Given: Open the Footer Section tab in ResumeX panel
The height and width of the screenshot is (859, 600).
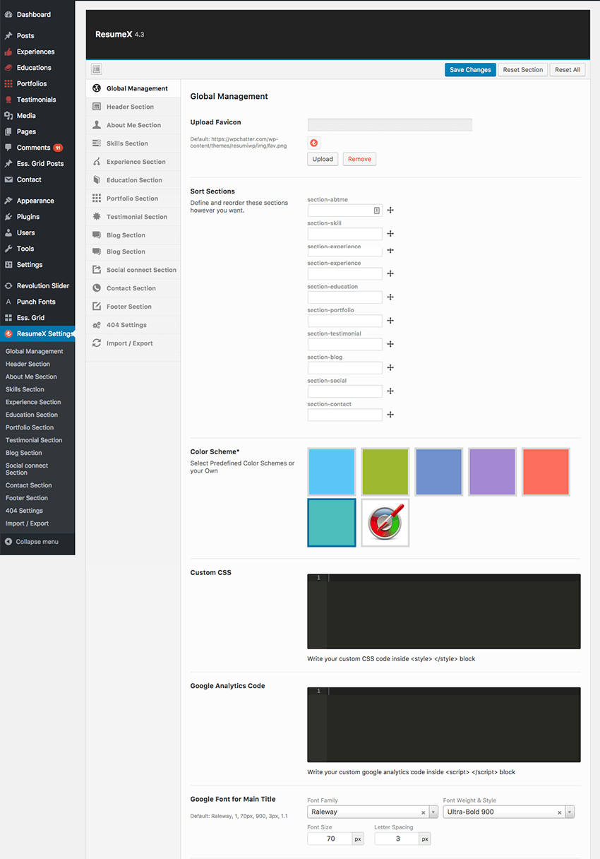Looking at the screenshot, I should point(133,307).
